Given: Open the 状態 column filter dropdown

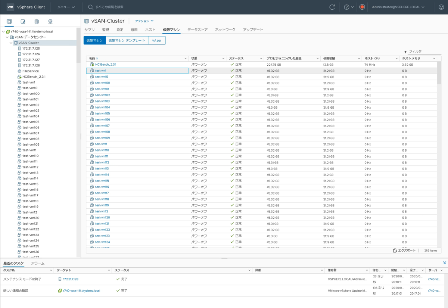Looking at the screenshot, I should [x=223, y=59].
